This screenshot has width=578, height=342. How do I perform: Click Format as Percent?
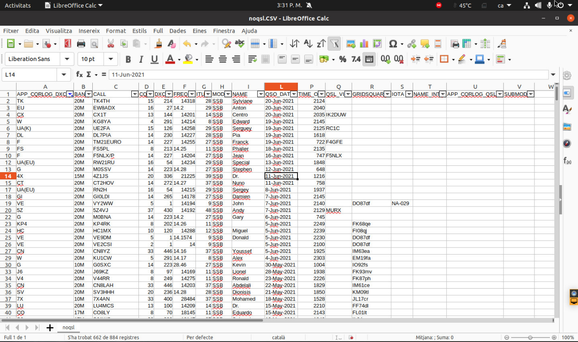coord(343,59)
